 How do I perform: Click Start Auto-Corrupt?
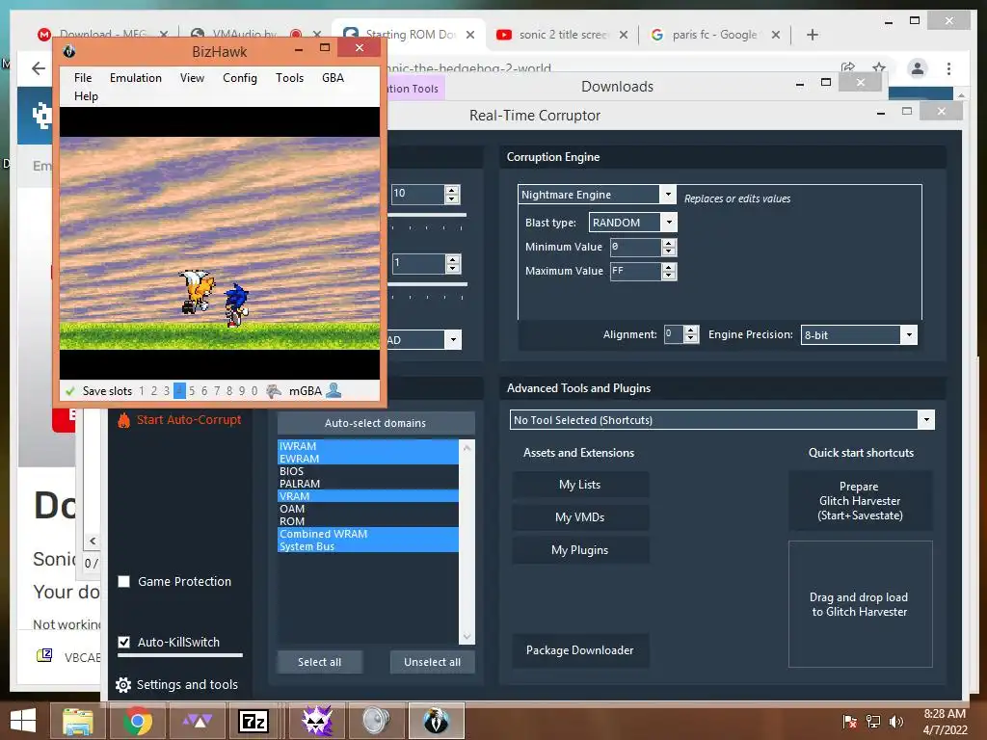189,420
